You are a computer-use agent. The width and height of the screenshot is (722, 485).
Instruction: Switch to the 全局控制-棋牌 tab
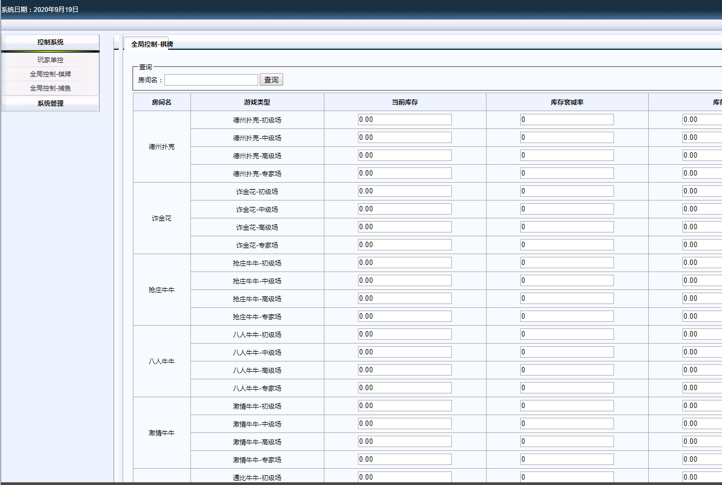tap(152, 44)
